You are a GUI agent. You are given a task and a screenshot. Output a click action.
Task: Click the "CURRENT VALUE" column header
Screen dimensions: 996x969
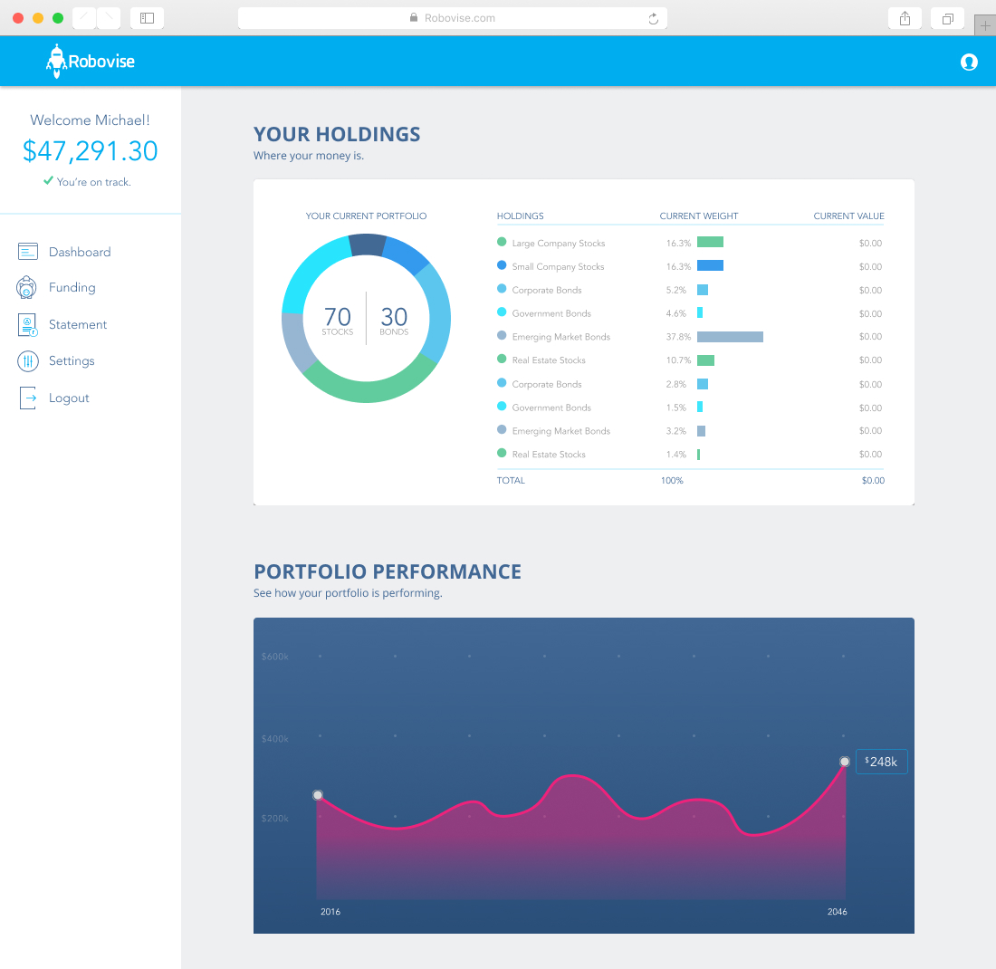point(848,216)
